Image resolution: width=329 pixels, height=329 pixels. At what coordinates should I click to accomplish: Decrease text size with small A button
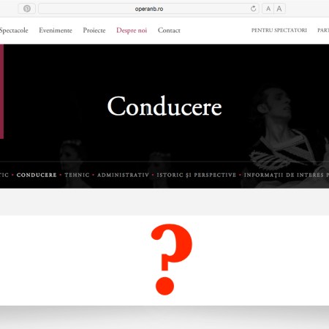point(268,9)
